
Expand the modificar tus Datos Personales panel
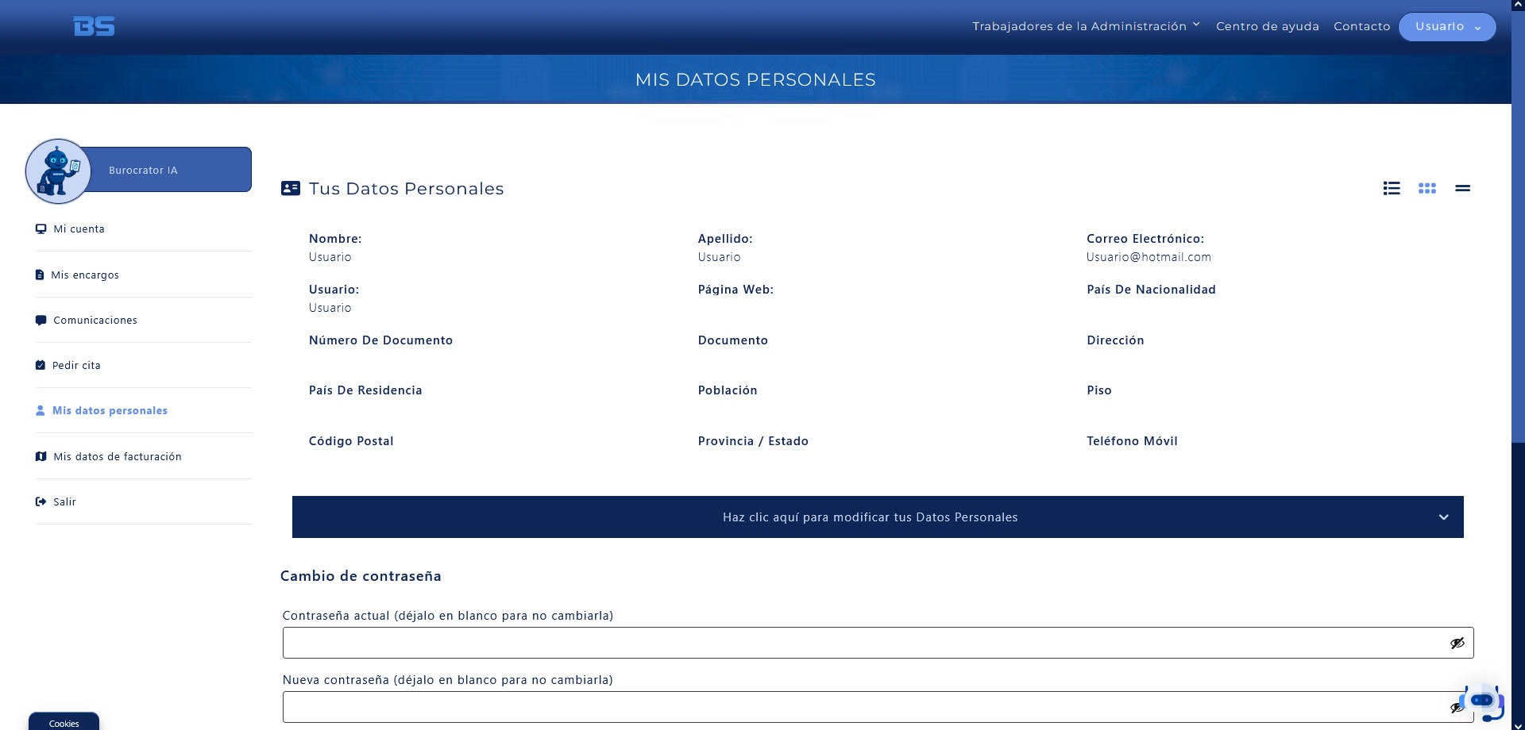(x=878, y=517)
